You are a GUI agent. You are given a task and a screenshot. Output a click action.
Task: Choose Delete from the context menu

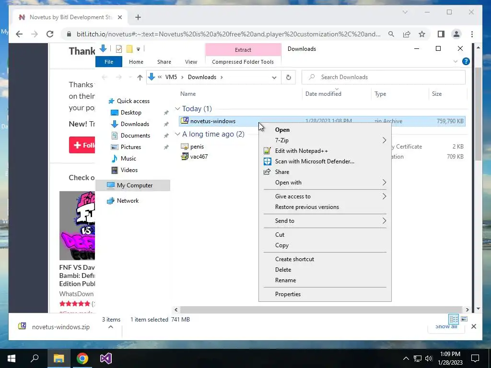(325, 270)
